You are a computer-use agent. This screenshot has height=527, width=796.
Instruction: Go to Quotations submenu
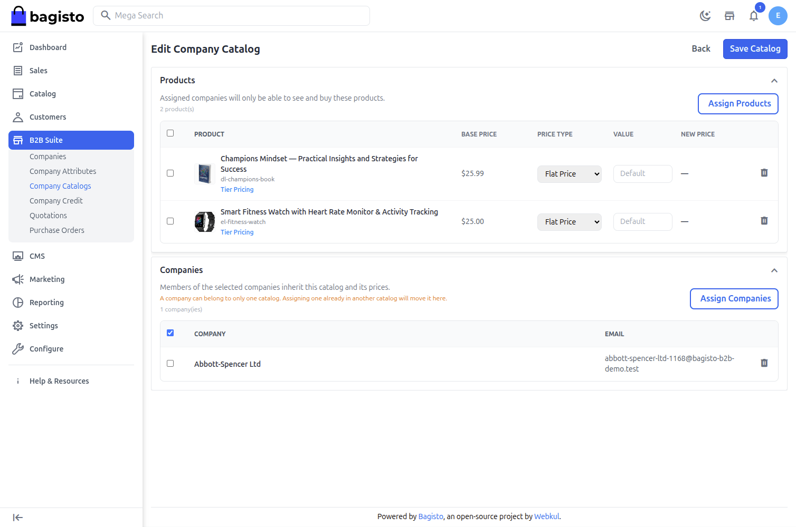click(48, 216)
